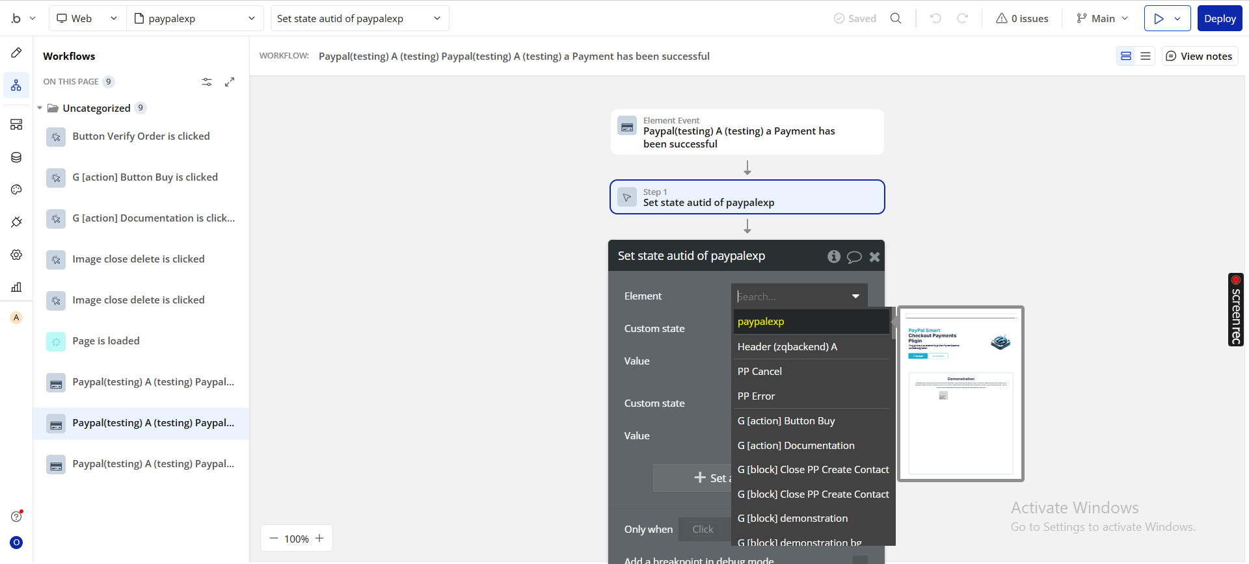Viewport: 1249px width, 564px height.
Task: Click the Undo arrow icon
Action: point(935,18)
